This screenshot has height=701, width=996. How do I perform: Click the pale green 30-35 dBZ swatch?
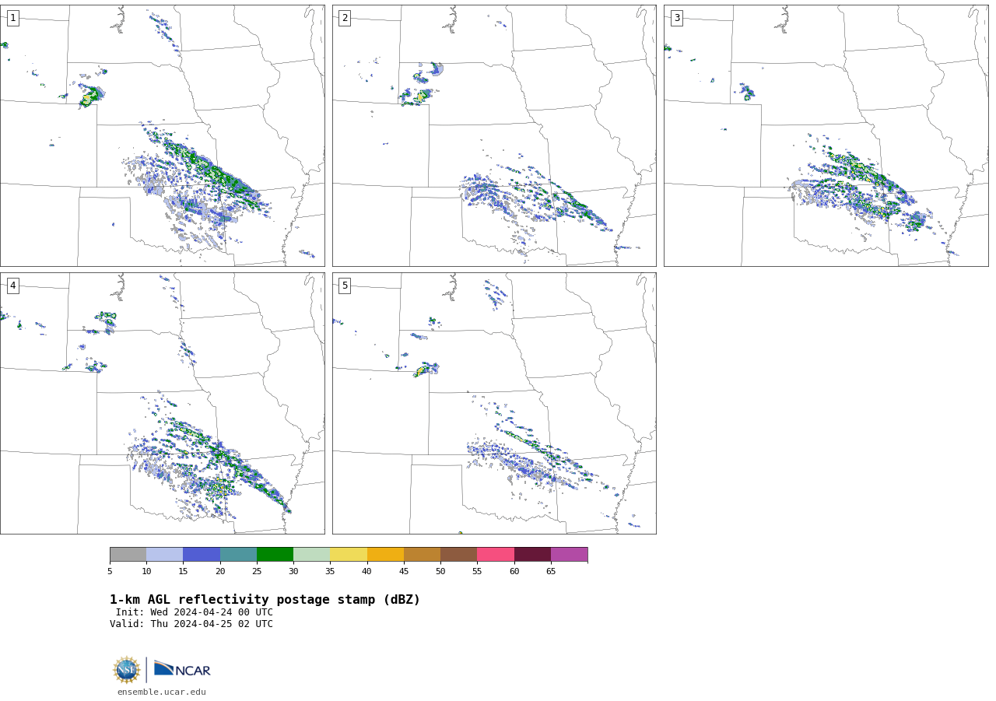click(311, 554)
